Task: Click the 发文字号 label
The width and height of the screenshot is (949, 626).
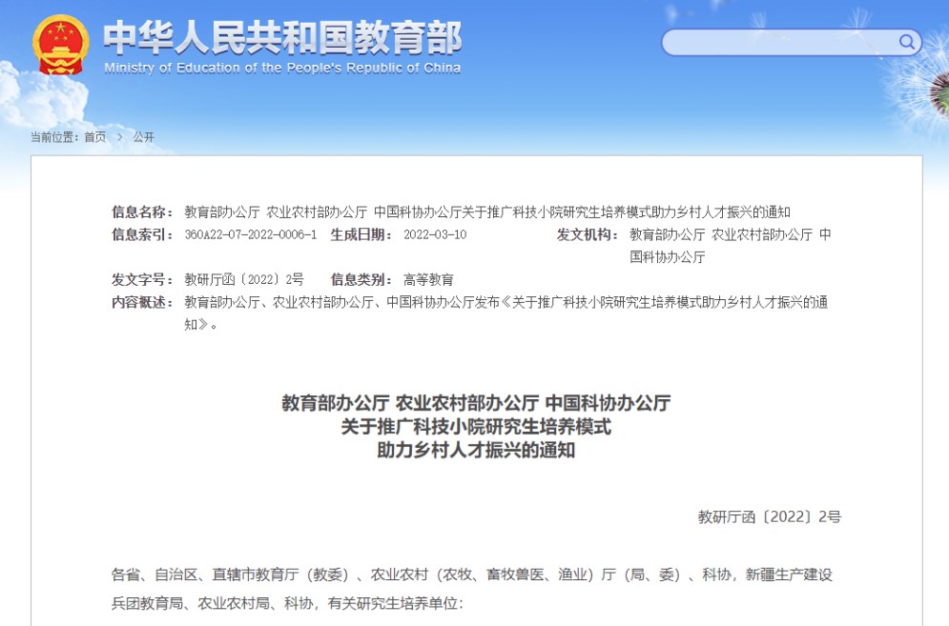Action: (141, 280)
